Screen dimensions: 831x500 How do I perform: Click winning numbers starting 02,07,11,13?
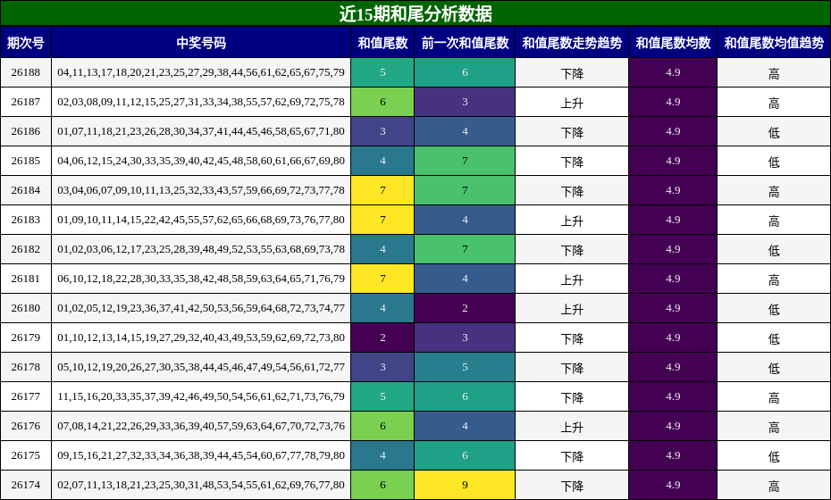point(201,485)
